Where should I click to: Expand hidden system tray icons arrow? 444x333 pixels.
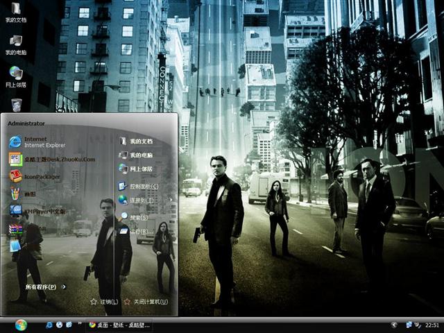pos(394,325)
